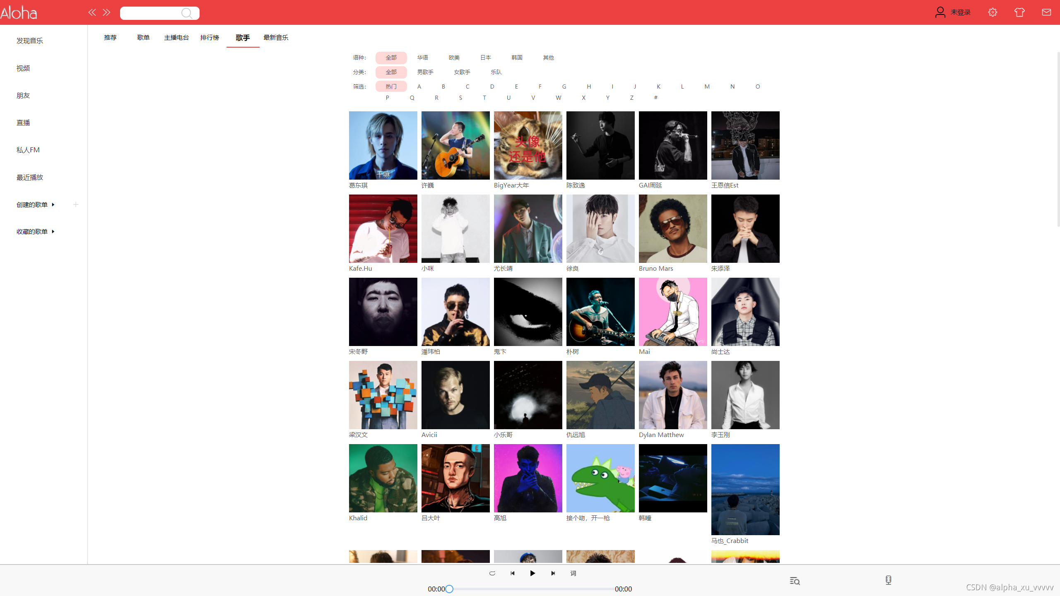Add a new playlist with plus icon
Image resolution: width=1060 pixels, height=596 pixels.
(x=76, y=204)
